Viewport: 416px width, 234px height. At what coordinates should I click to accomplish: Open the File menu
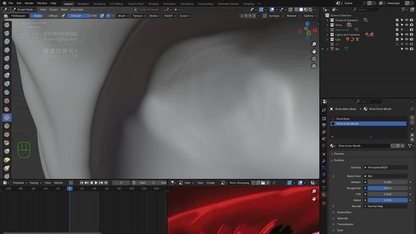10,3
